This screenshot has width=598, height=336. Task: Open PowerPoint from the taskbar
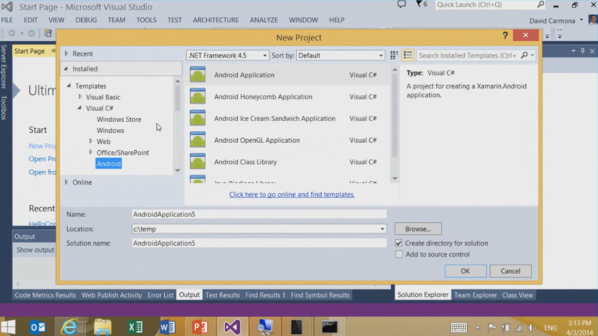(200, 327)
